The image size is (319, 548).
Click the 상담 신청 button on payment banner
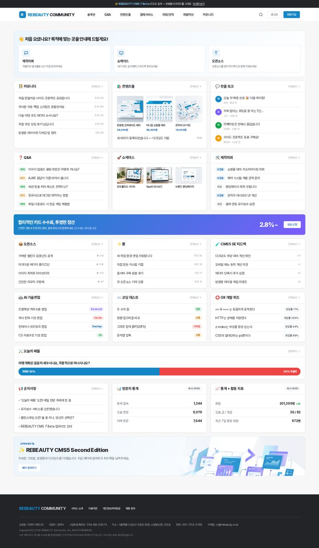coord(292,225)
